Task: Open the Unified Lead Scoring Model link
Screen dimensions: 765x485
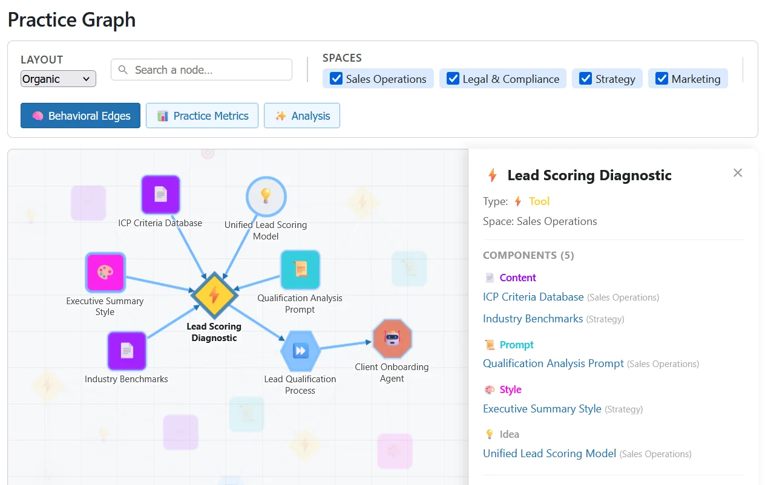Action: click(x=550, y=454)
